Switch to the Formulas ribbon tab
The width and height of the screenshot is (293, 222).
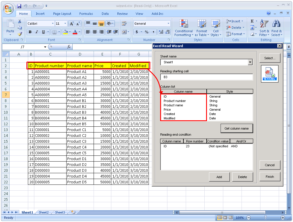86,14
